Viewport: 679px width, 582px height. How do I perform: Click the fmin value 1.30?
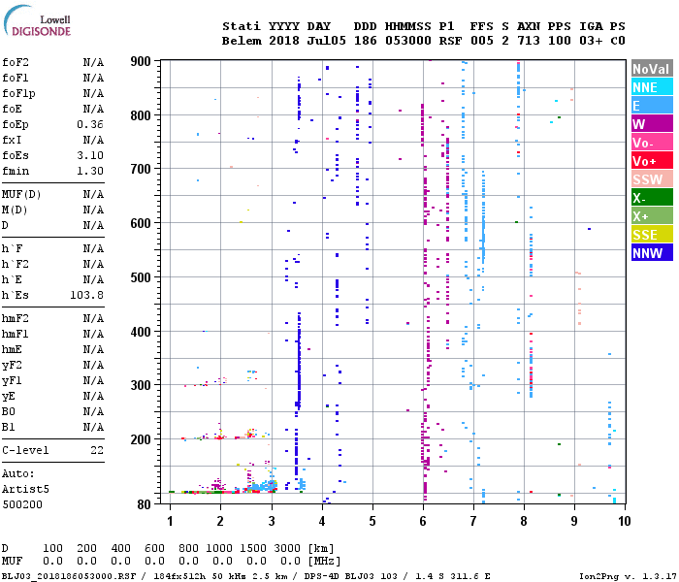coord(90,171)
